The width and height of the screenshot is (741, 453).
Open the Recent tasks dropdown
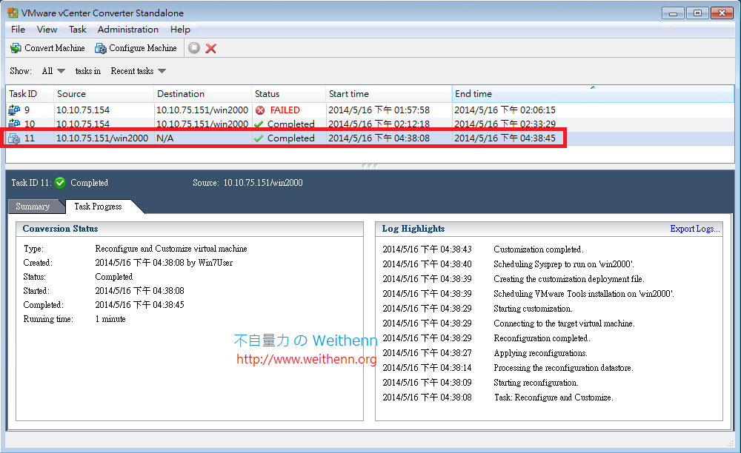138,71
